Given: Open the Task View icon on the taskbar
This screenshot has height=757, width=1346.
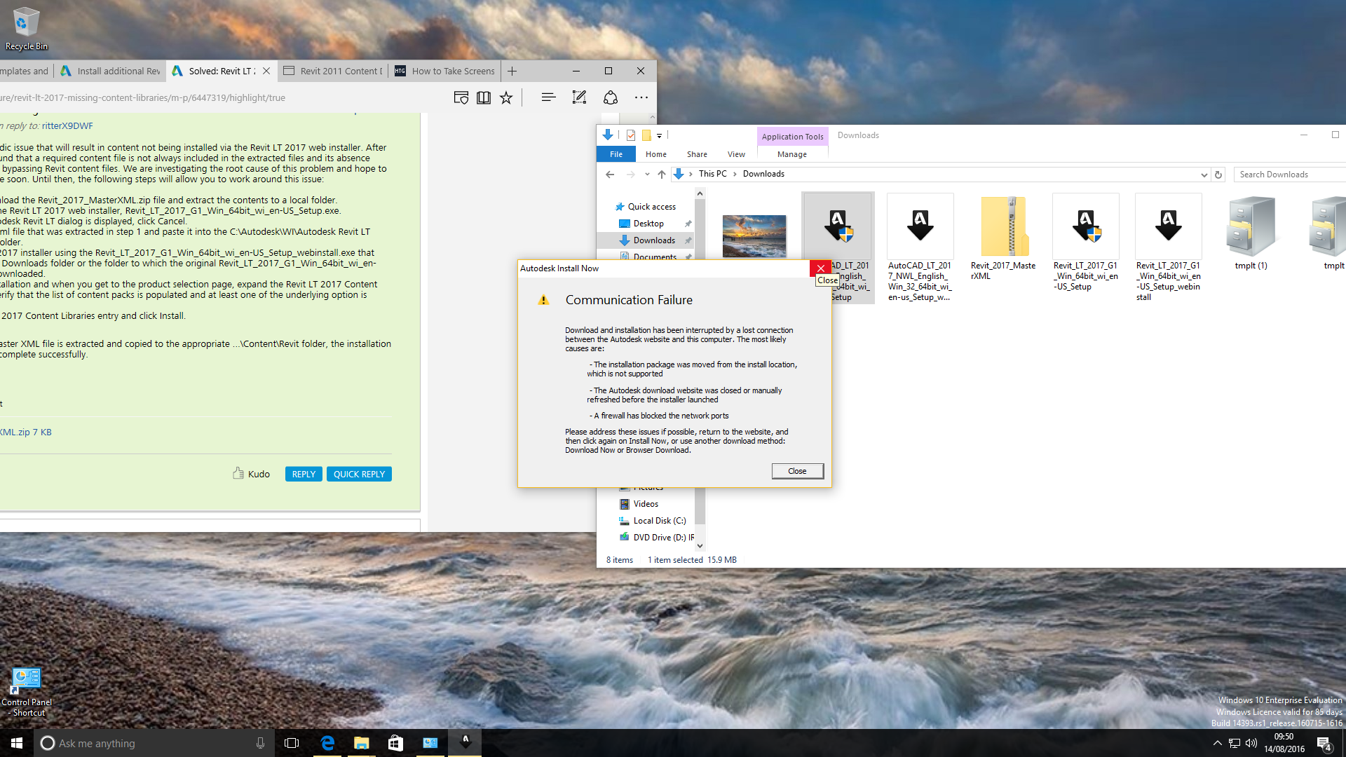Looking at the screenshot, I should 292,743.
